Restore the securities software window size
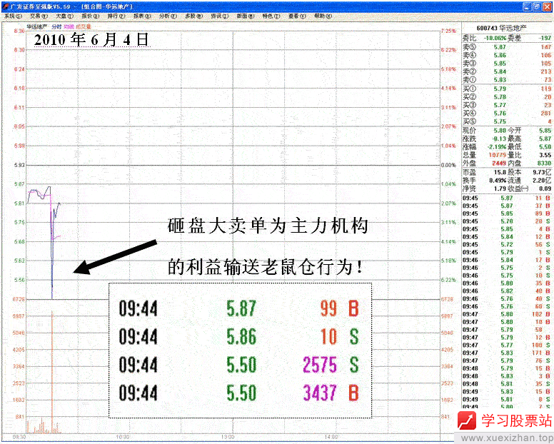Image resolution: width=554 pixels, height=444 pixels. click(536, 6)
